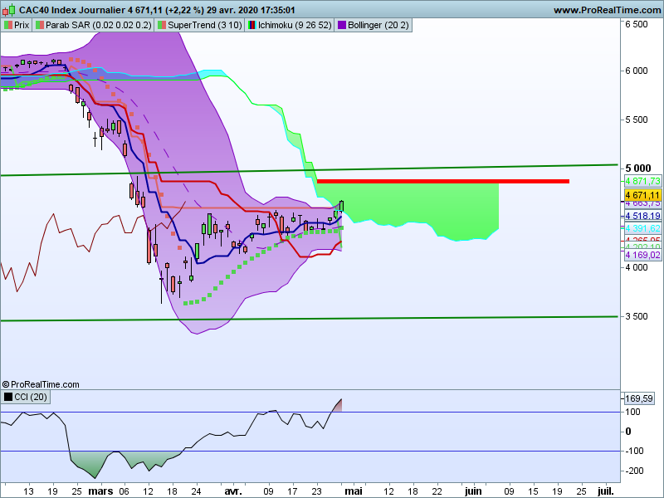Open the Prix indicator label

point(17,26)
